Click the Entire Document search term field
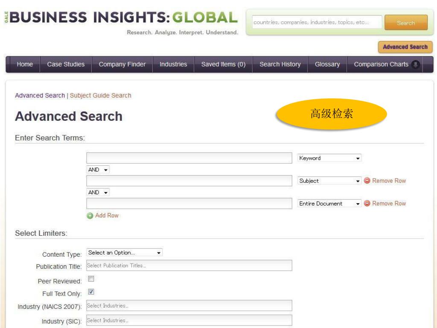The width and height of the screenshot is (437, 328). click(189, 204)
